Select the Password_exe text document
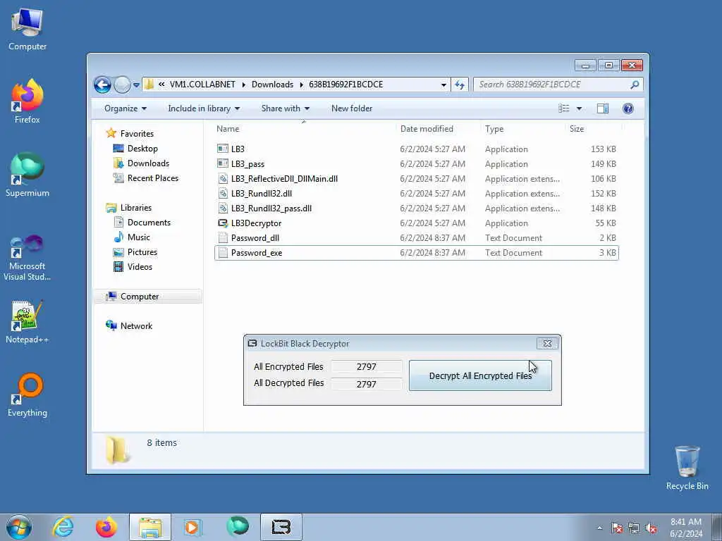 (x=416, y=253)
